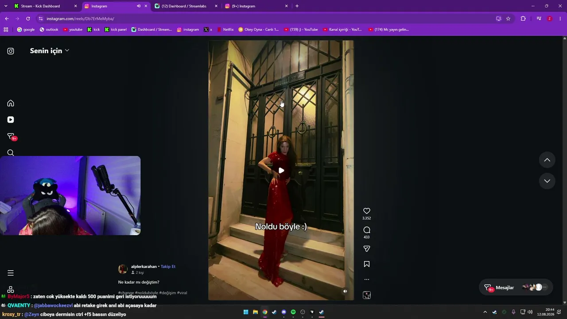Open the three-dot more options for reel

[x=367, y=280]
